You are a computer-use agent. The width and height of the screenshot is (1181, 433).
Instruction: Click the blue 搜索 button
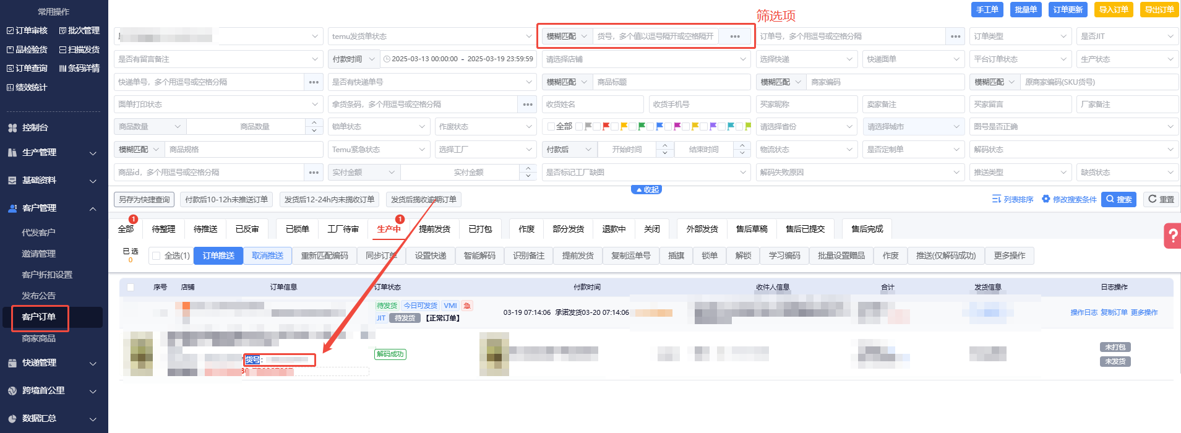pyautogui.click(x=1119, y=199)
